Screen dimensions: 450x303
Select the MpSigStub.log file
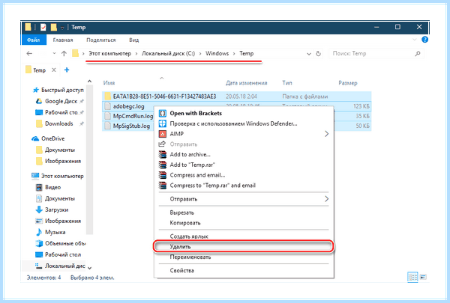128,126
